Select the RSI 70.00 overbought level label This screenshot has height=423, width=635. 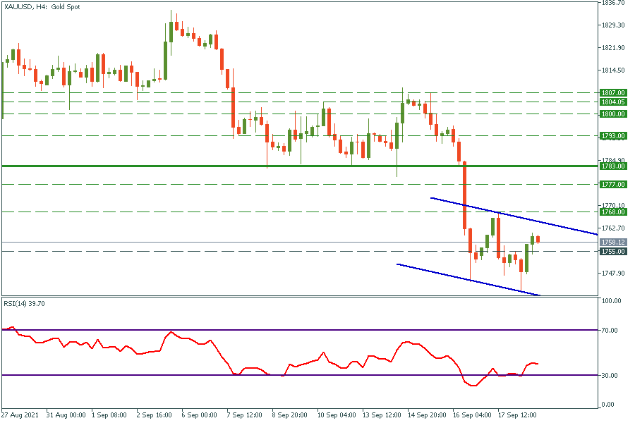pyautogui.click(x=611, y=330)
